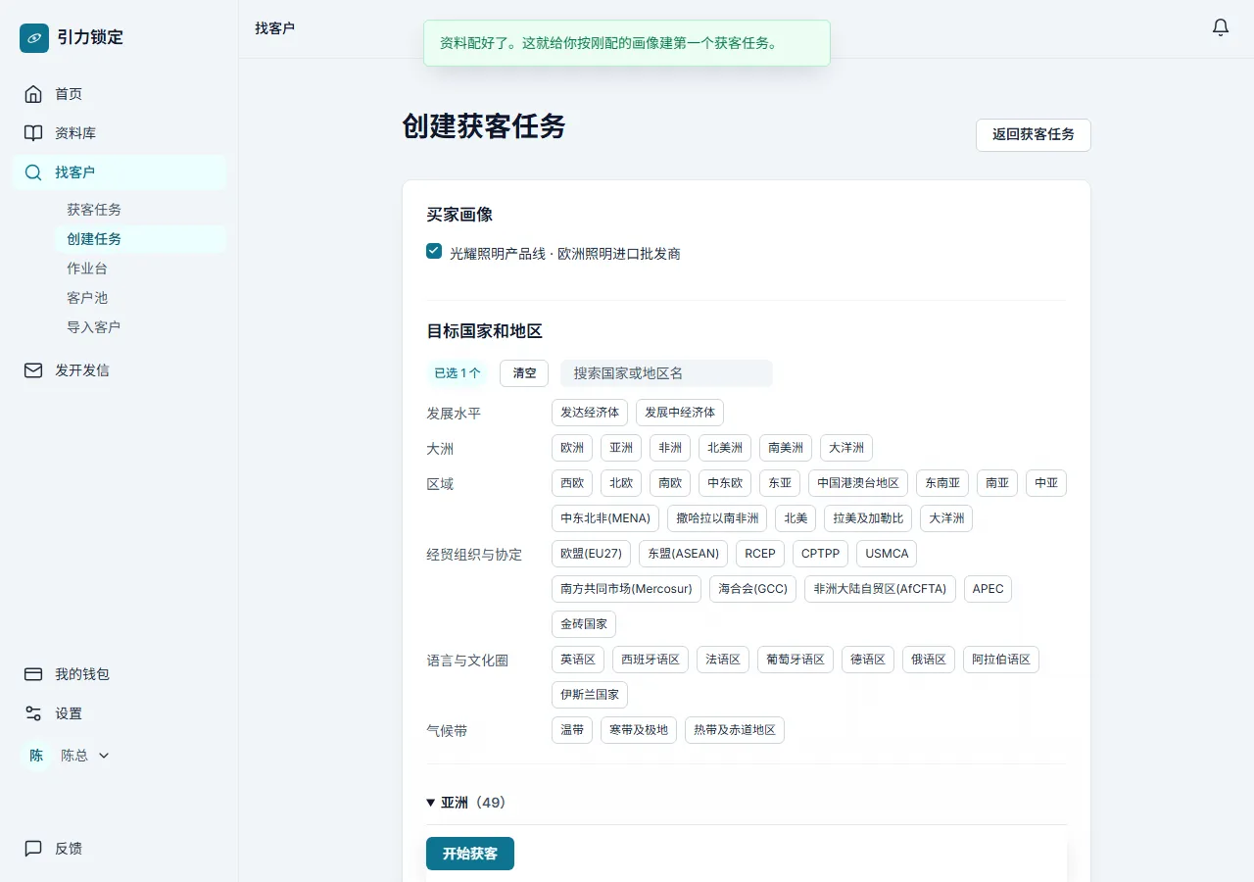The image size is (1254, 882).
Task: Select the 东盟(ASEAN) chip
Action: 684,554
